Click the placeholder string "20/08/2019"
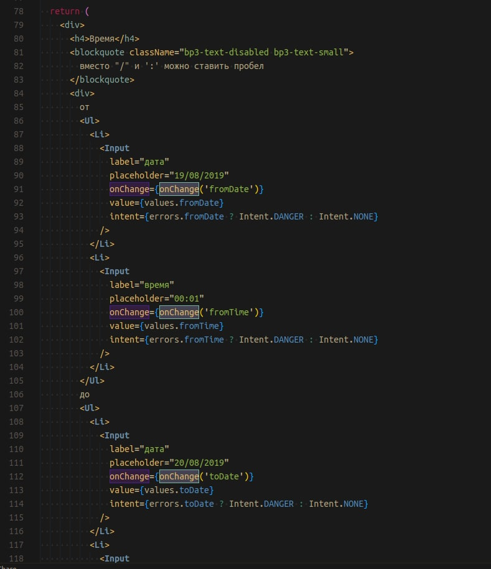491x569 pixels. coord(199,463)
